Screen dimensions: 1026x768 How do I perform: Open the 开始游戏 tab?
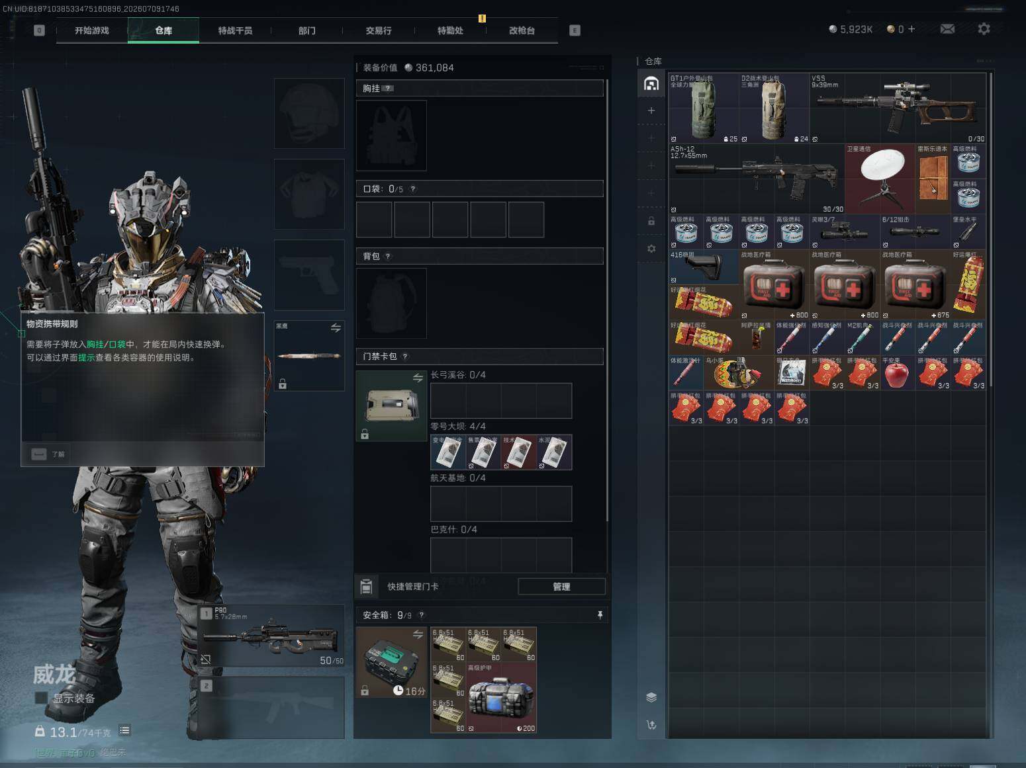pos(91,30)
